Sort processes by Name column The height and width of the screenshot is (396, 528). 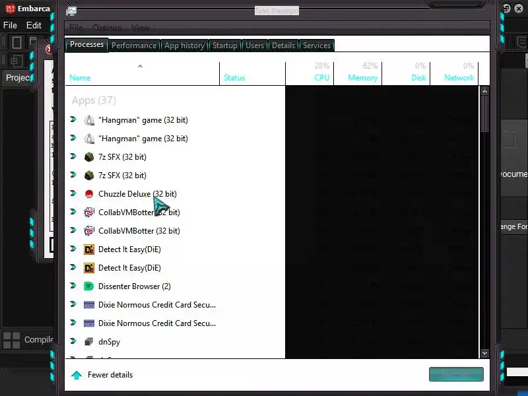click(142, 73)
